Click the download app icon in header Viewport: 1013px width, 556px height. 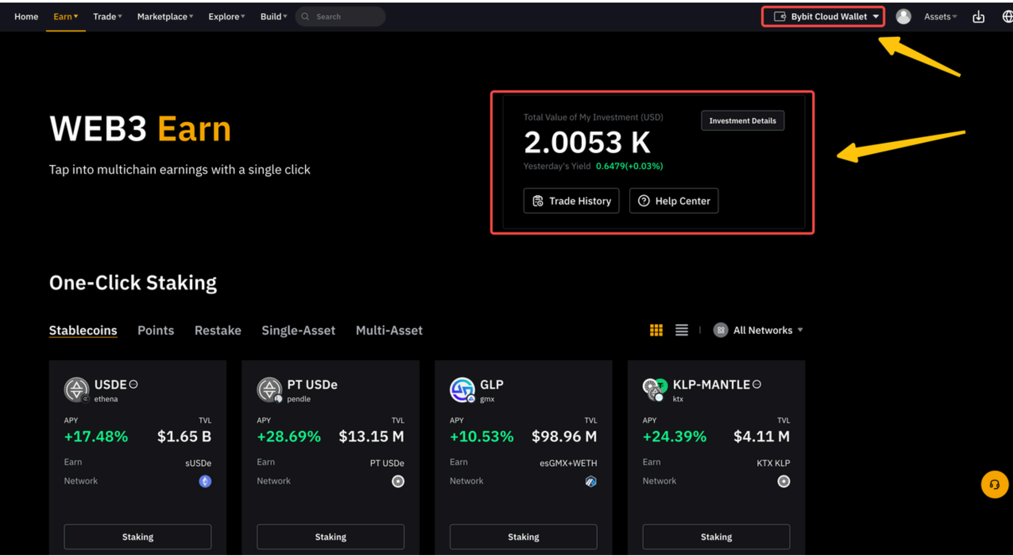pos(978,17)
